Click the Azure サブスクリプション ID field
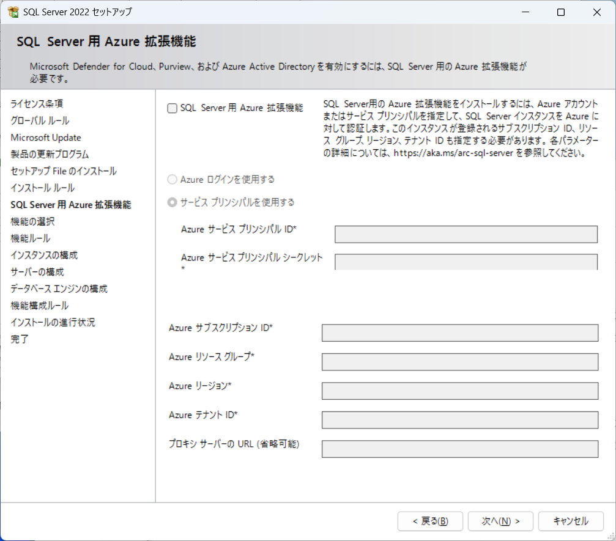This screenshot has width=616, height=541. (x=459, y=333)
